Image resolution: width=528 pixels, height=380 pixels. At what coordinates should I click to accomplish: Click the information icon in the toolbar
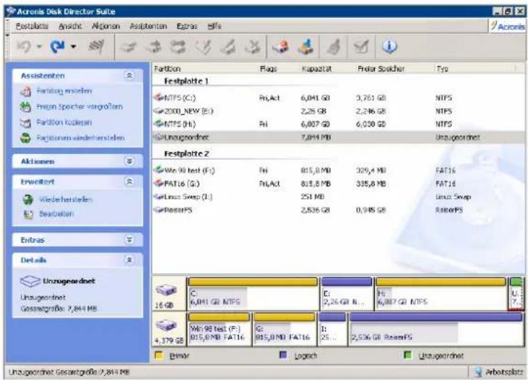pos(389,46)
